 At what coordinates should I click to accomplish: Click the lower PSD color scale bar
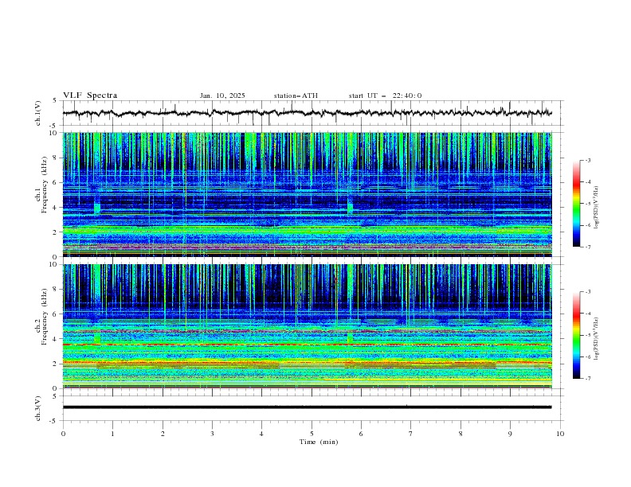click(x=577, y=335)
